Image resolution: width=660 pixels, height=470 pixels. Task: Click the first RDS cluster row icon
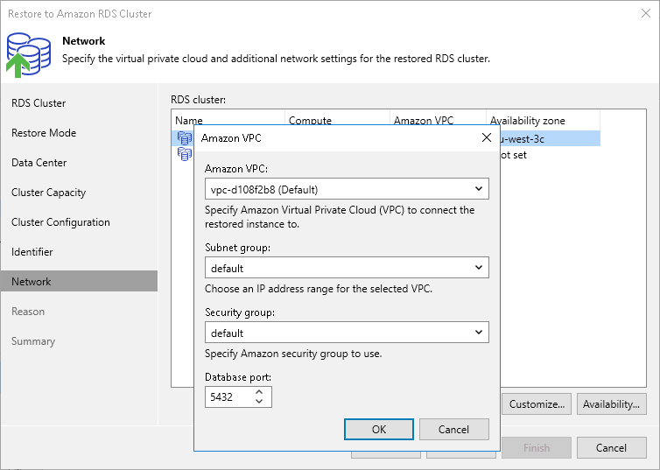click(x=185, y=137)
